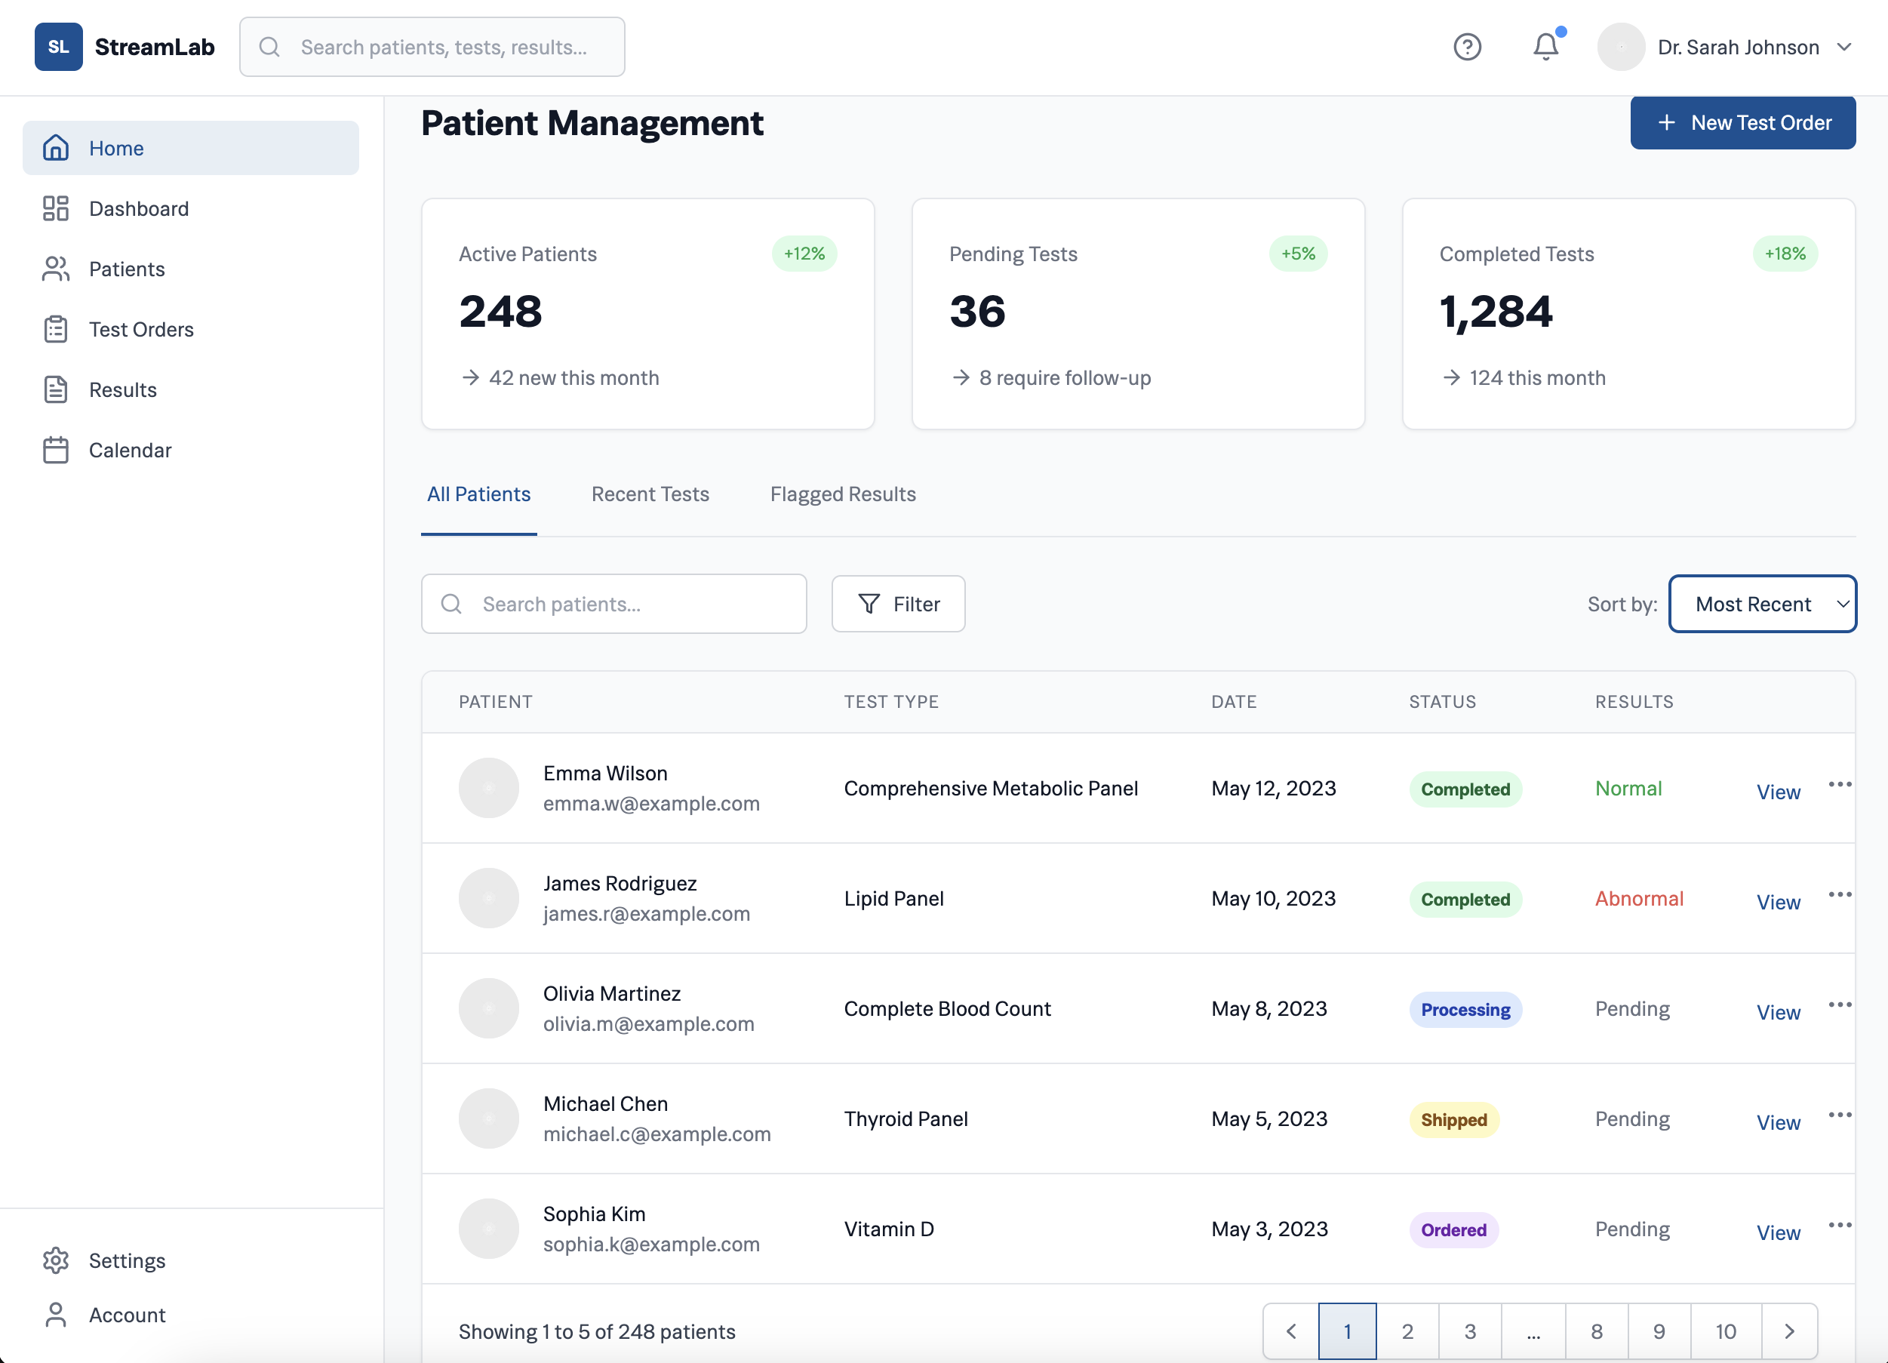Open the Results section
Viewport: 1888px width, 1363px height.
122,389
